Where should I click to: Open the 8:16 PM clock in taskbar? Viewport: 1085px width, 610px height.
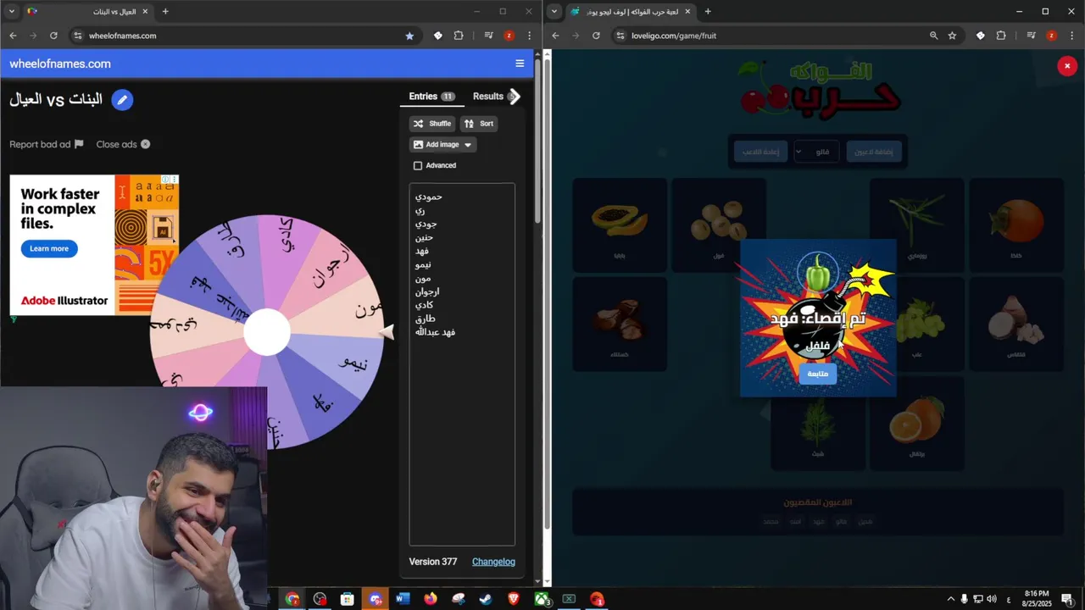[x=1037, y=599]
